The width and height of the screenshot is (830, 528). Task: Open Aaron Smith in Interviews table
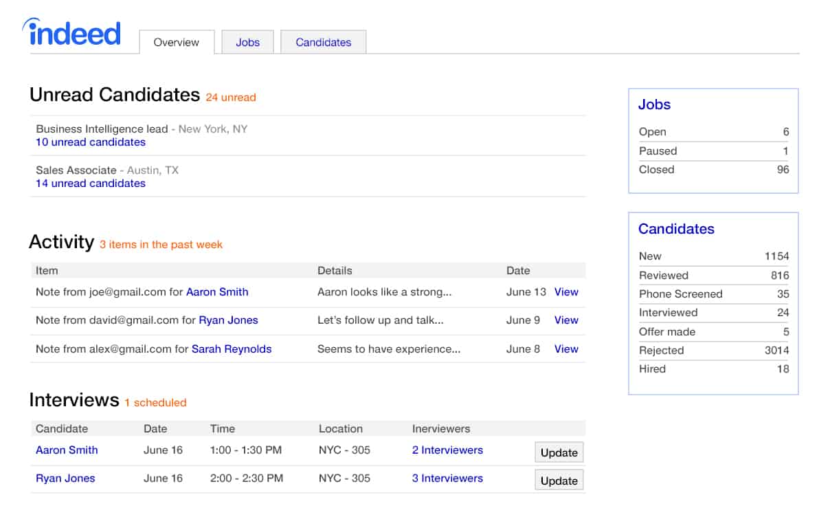point(67,450)
